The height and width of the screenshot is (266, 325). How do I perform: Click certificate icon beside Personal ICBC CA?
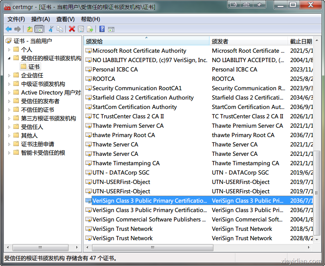tap(88, 70)
